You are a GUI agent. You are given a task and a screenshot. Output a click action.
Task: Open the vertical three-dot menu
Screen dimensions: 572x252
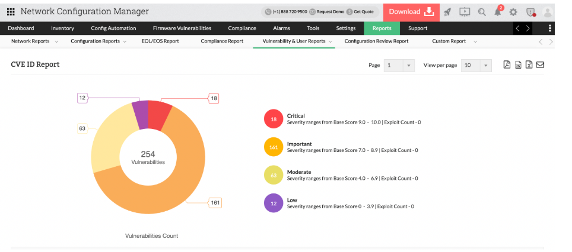tap(550, 28)
